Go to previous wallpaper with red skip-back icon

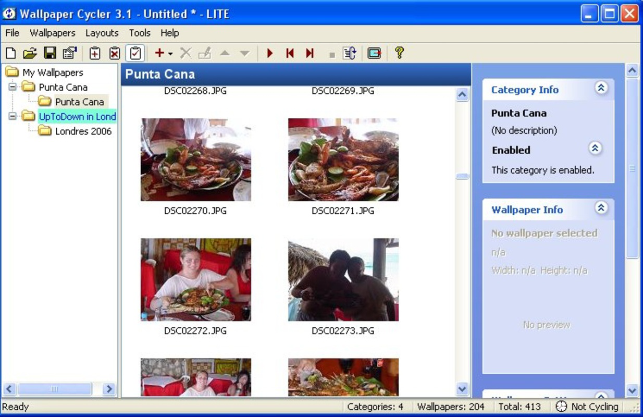click(x=290, y=53)
